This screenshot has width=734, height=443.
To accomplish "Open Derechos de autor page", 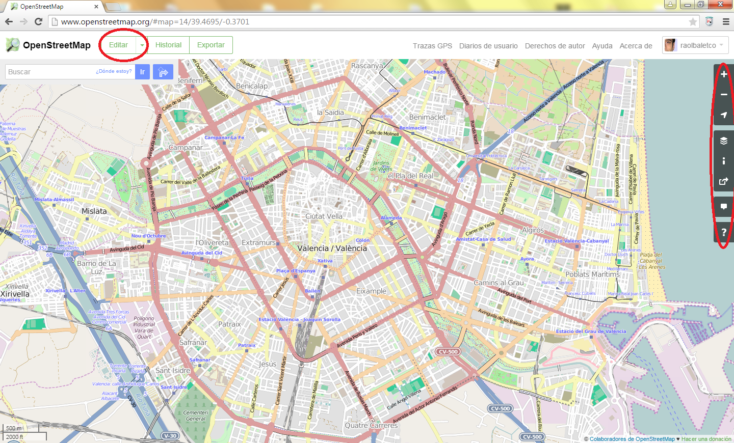I will tap(555, 46).
